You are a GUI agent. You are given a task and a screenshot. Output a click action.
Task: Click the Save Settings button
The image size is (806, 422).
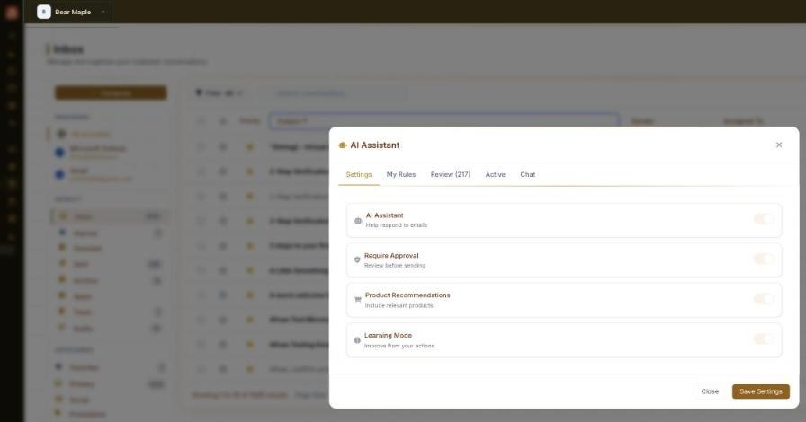coord(761,391)
